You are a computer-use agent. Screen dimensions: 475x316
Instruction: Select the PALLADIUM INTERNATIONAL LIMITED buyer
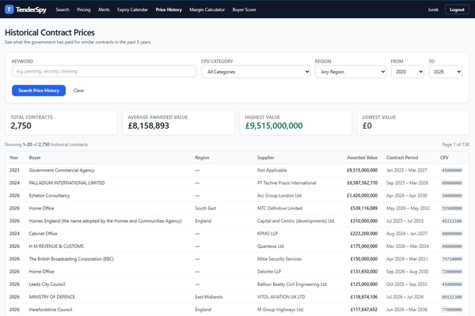pyautogui.click(x=66, y=183)
